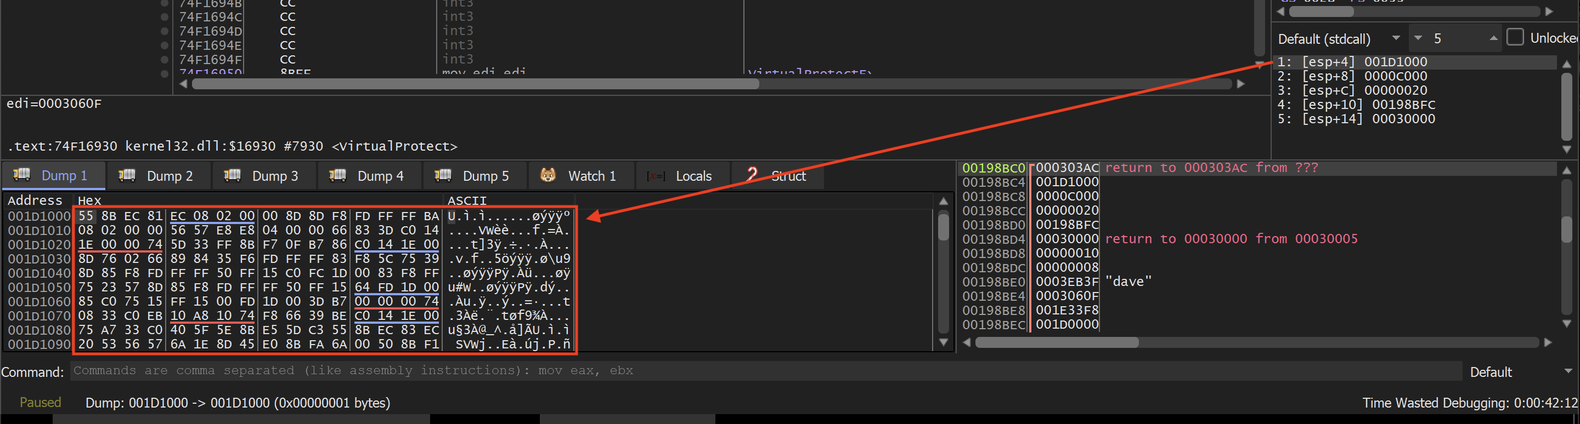1580x424 pixels.
Task: Click the dump pane scroll-up arrow
Action: 944,201
